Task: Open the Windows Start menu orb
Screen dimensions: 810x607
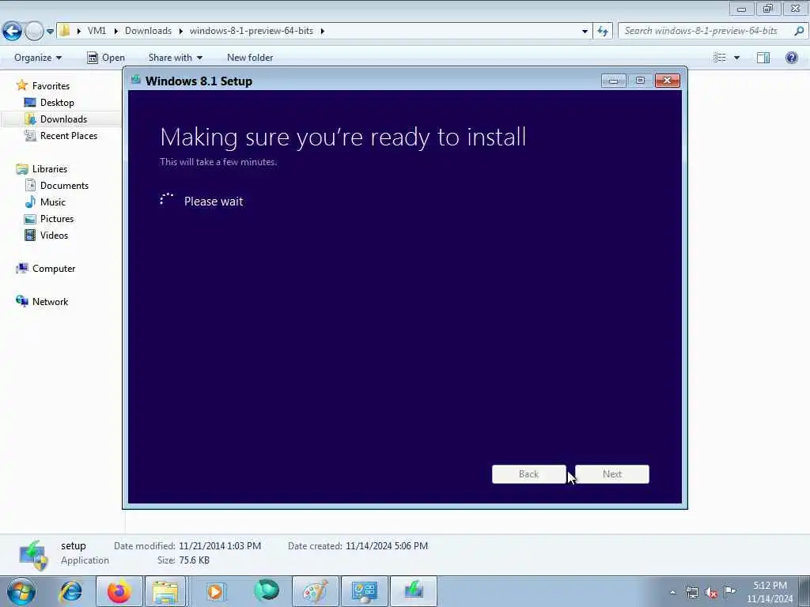Action: 21,591
